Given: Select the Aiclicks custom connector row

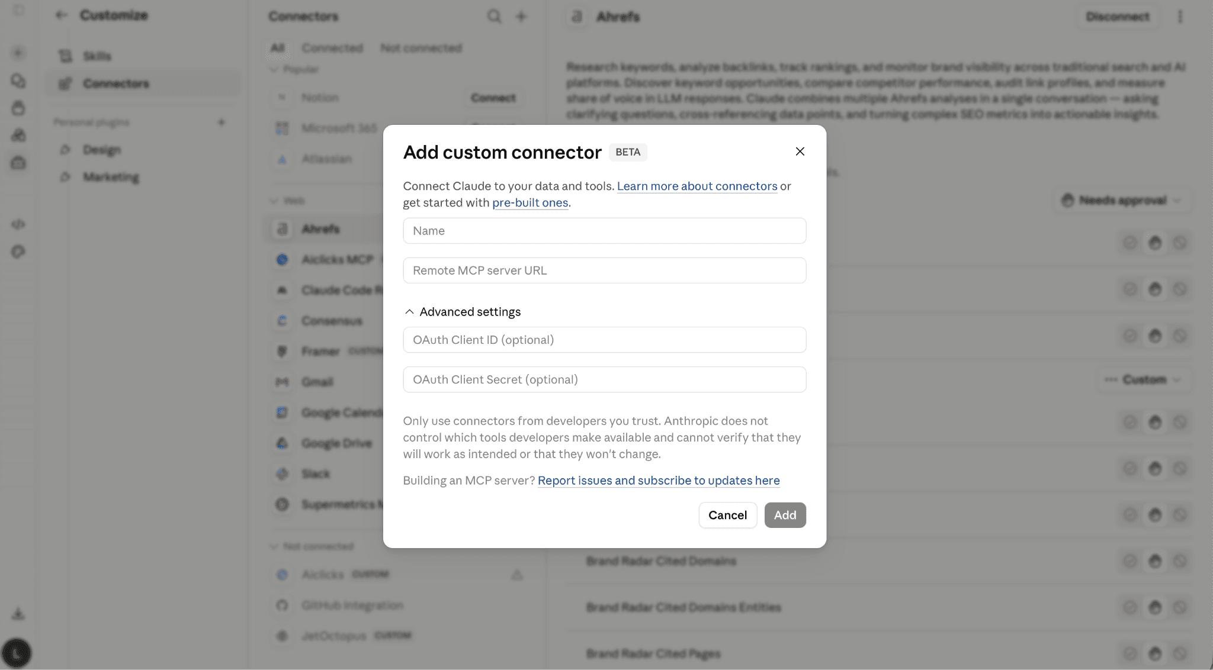Looking at the screenshot, I should tap(399, 575).
